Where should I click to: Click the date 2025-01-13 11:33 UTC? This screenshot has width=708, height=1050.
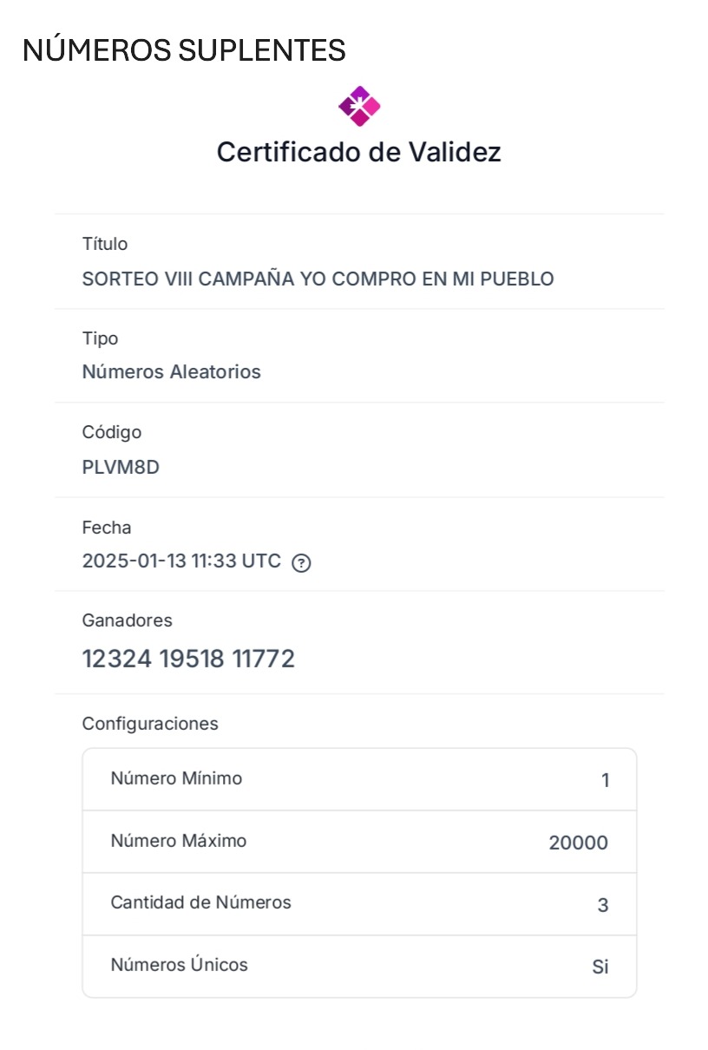point(181,561)
